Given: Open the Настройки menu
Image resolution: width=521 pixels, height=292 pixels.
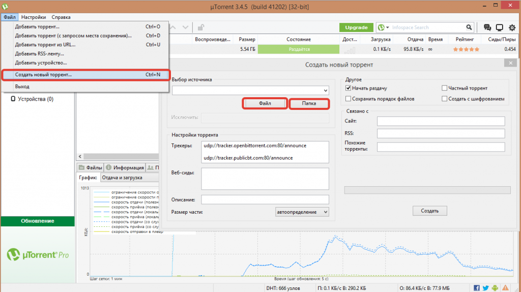Looking at the screenshot, I should [x=34, y=17].
